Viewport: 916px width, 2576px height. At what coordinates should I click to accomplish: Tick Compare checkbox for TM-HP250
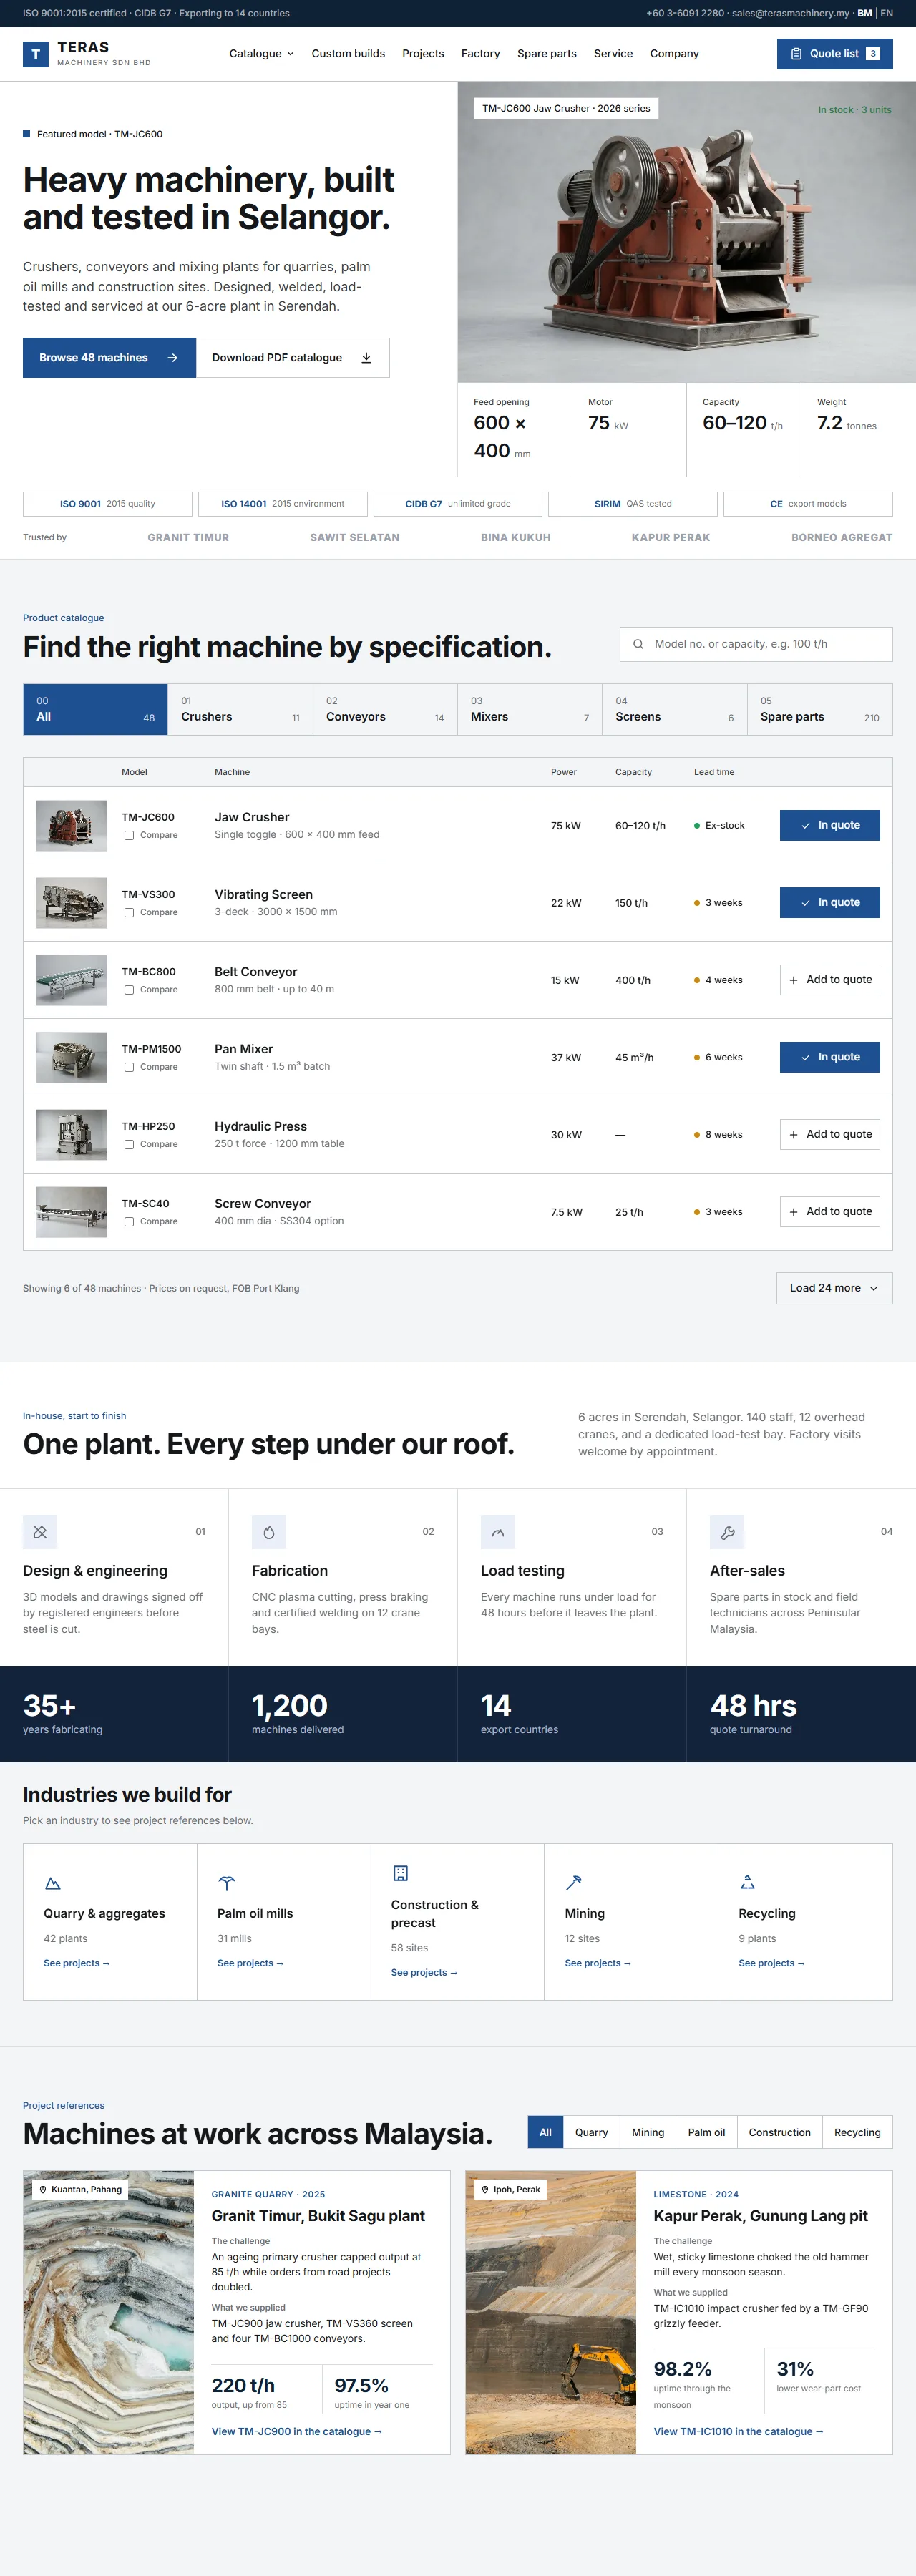click(x=129, y=1144)
